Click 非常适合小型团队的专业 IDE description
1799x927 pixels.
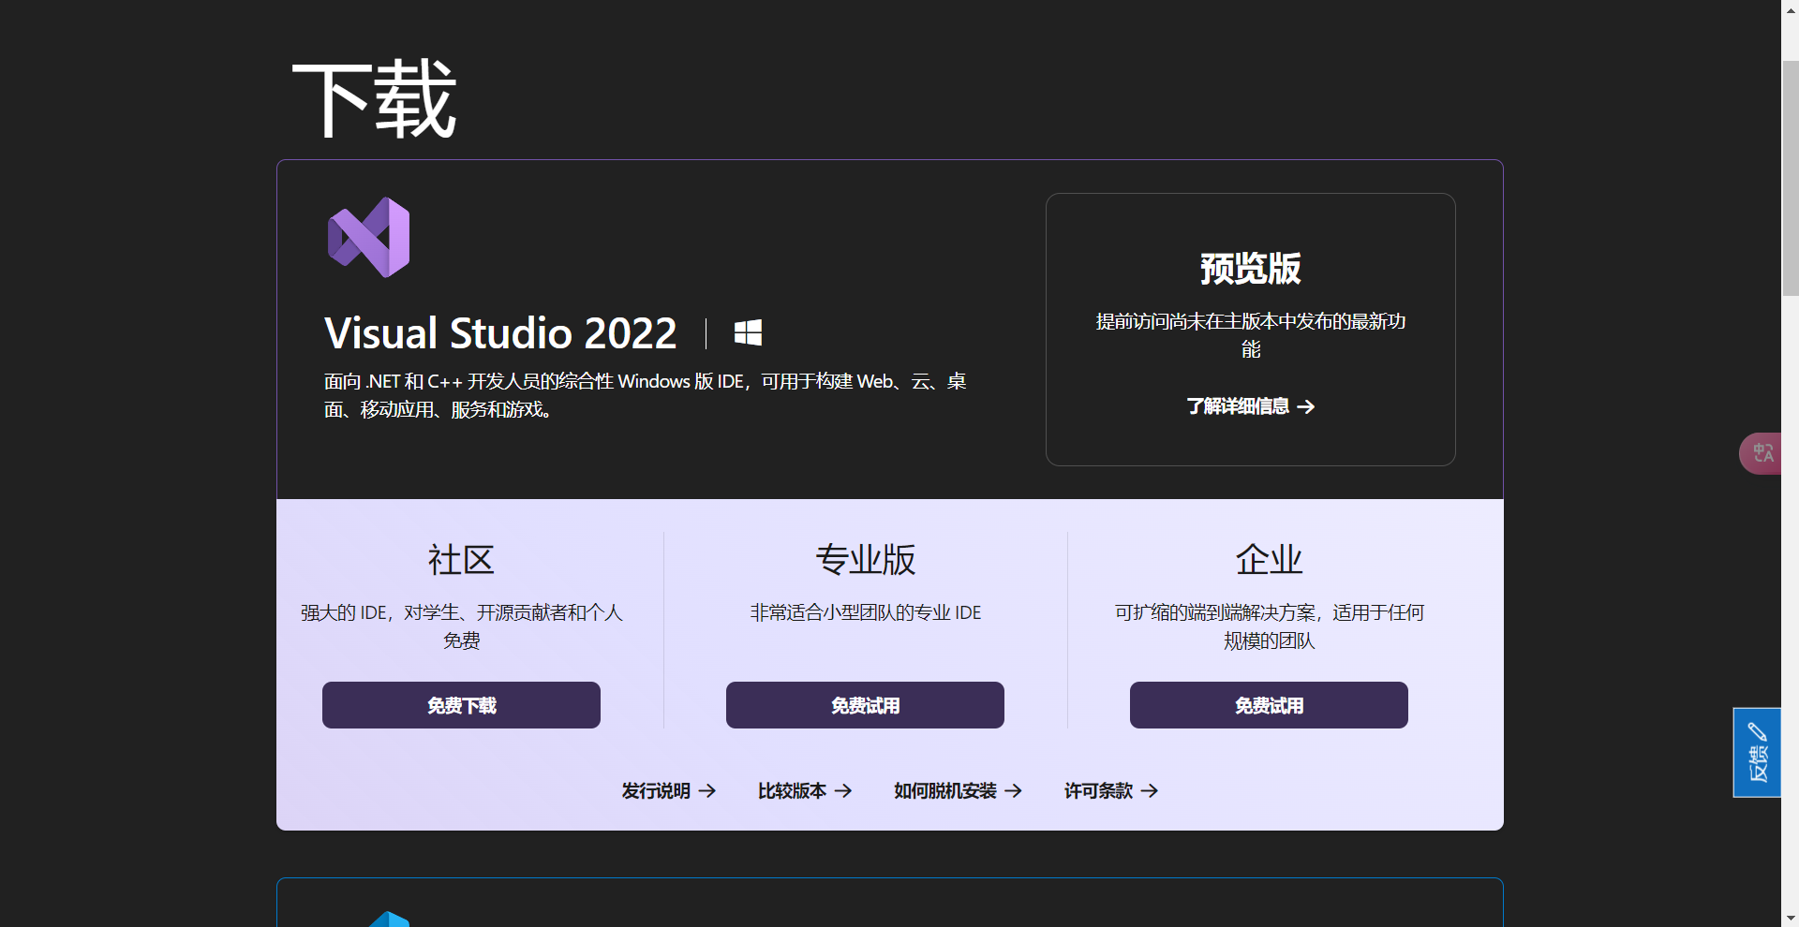(x=865, y=612)
